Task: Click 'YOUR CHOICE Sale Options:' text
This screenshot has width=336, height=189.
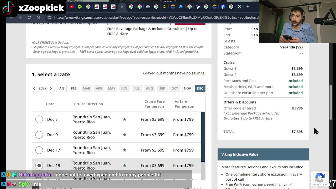Action: pos(50,43)
